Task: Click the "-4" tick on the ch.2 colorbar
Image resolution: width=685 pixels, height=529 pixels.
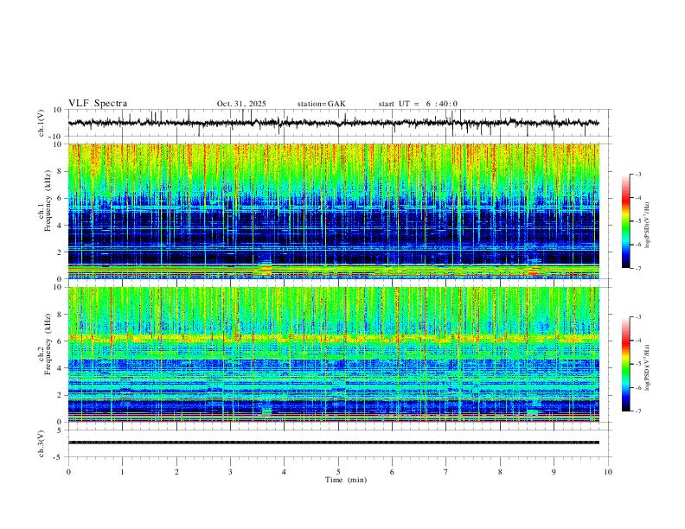Action: (x=637, y=341)
